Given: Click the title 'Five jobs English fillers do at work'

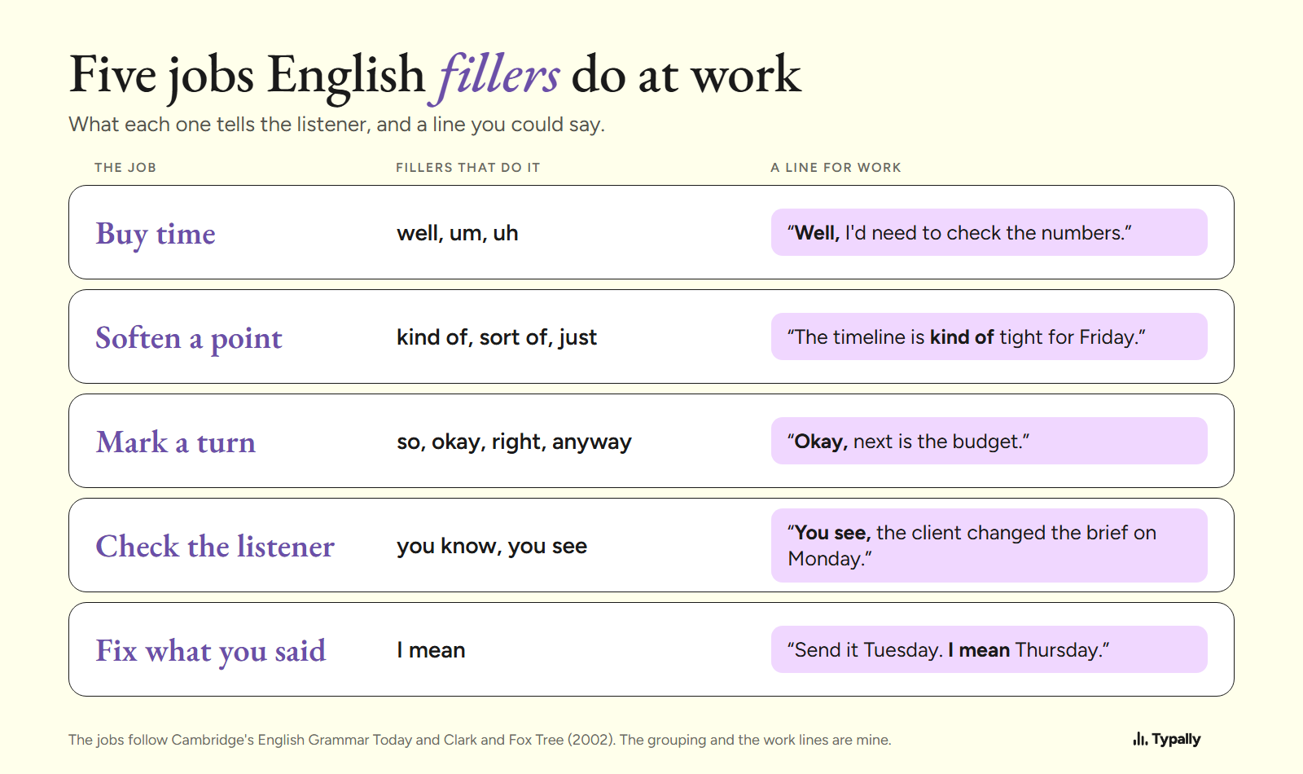Looking at the screenshot, I should click(x=436, y=75).
